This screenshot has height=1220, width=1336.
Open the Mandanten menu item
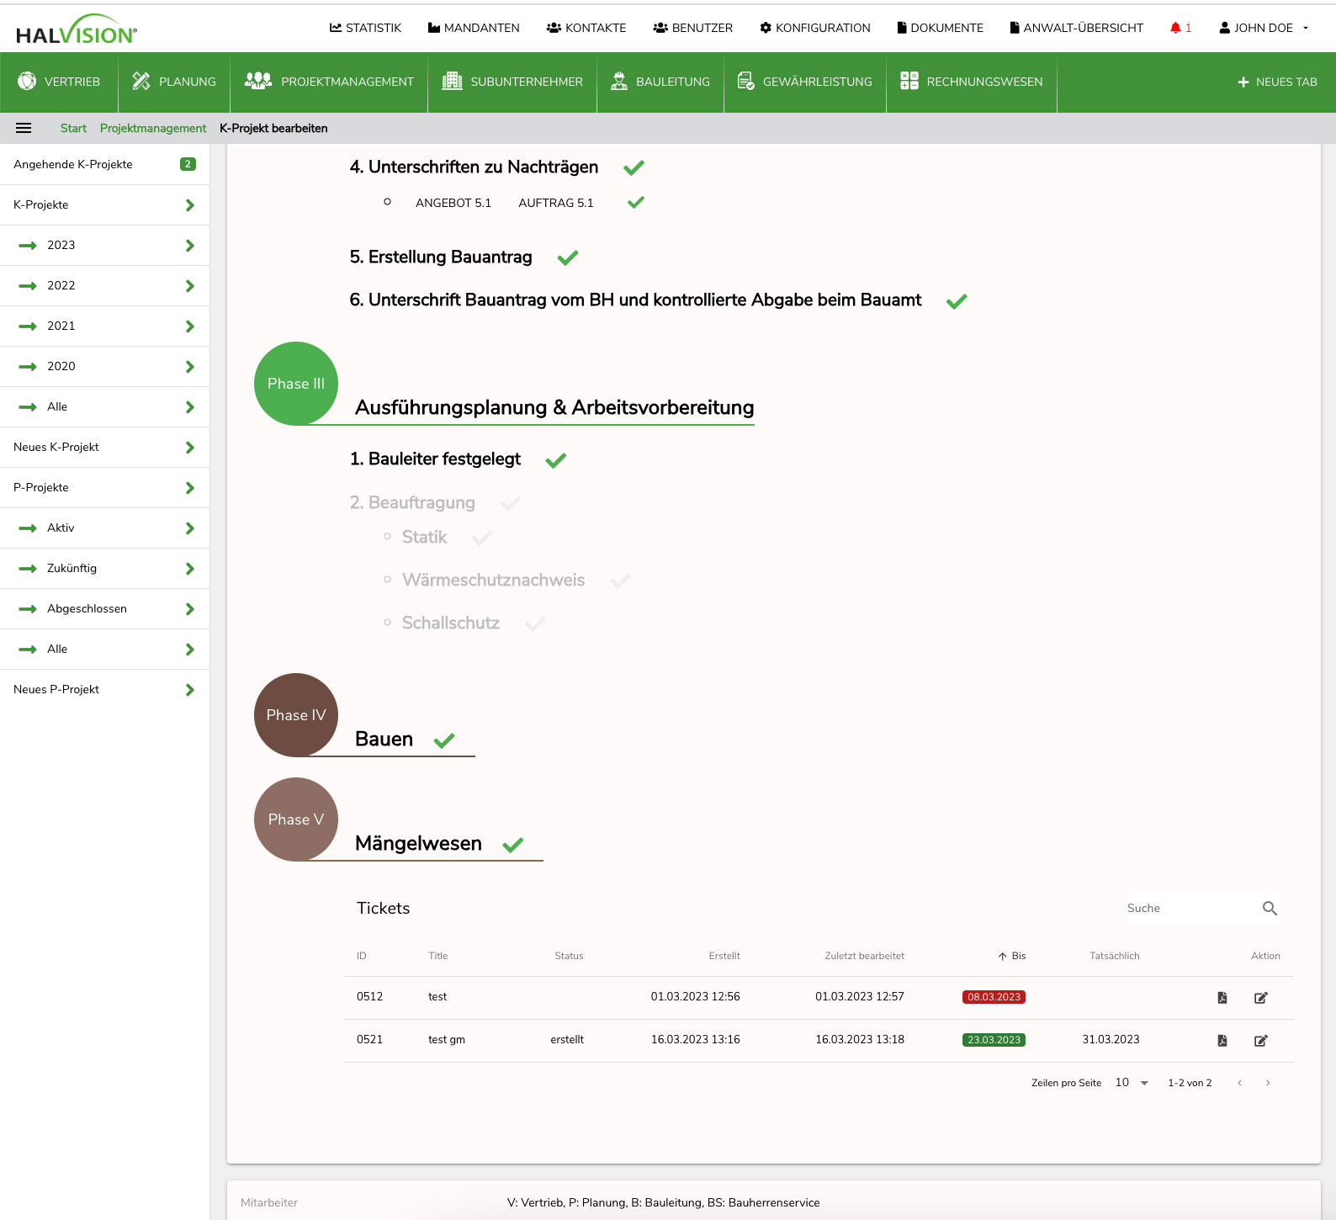[474, 28]
